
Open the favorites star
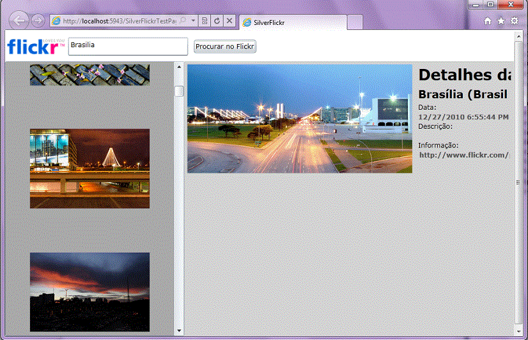501,21
